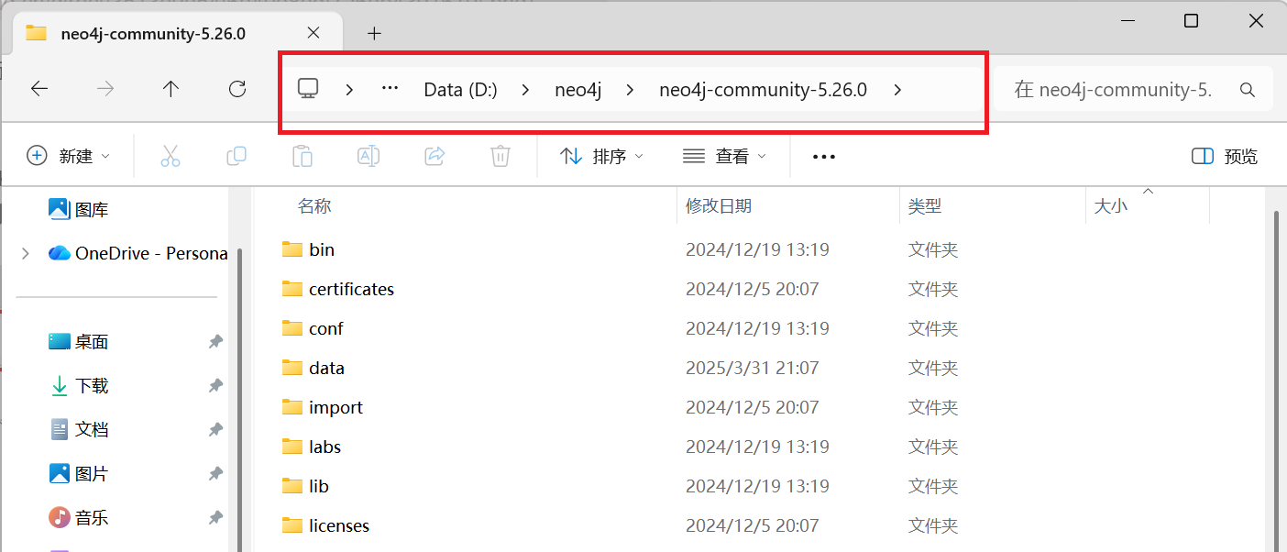Sort by 大小 column header

click(x=1111, y=206)
